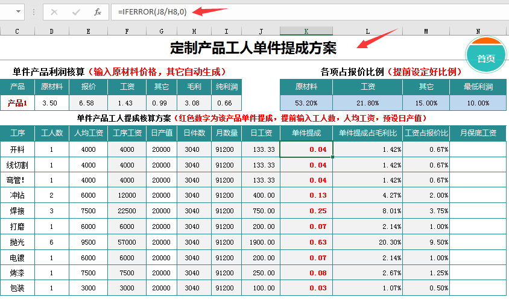The width and height of the screenshot is (509, 300).
Task: Select 冲钻 per-piece commission 0.13
Action: pyautogui.click(x=306, y=195)
